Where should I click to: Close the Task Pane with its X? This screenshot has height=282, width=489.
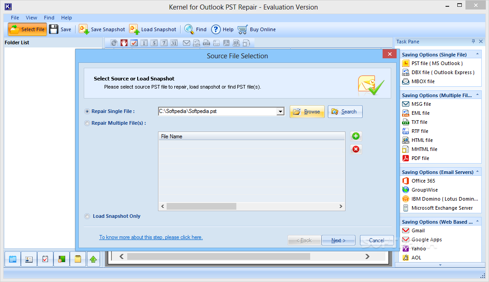[480, 42]
